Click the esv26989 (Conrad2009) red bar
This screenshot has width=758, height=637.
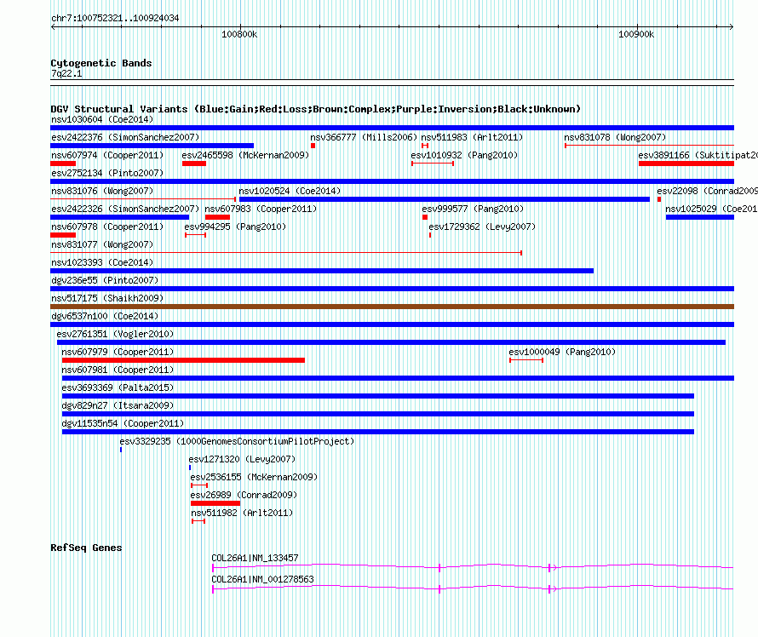tap(215, 503)
